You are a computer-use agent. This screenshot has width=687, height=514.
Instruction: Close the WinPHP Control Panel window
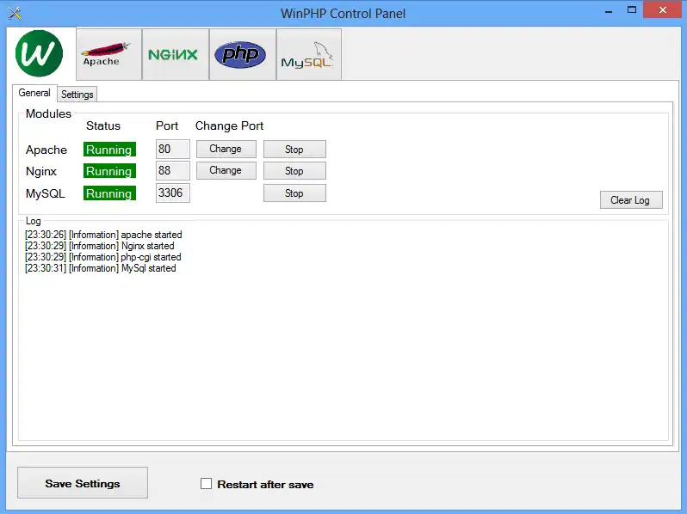point(663,9)
